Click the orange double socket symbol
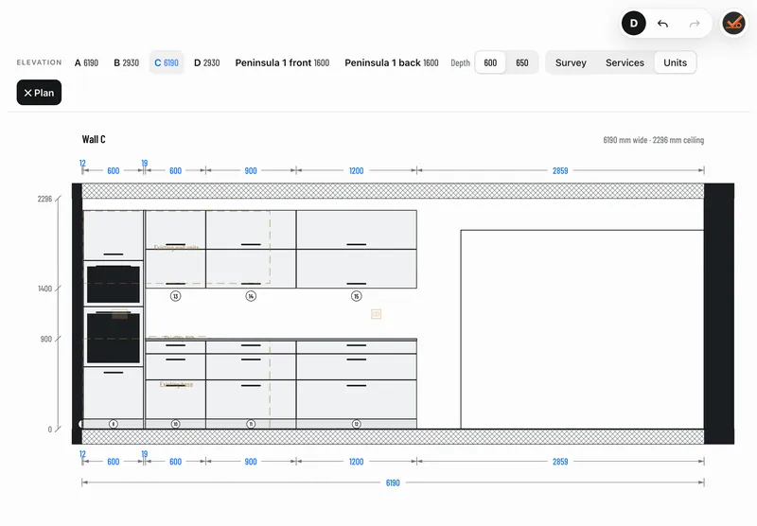The height and width of the screenshot is (526, 757). pos(376,314)
